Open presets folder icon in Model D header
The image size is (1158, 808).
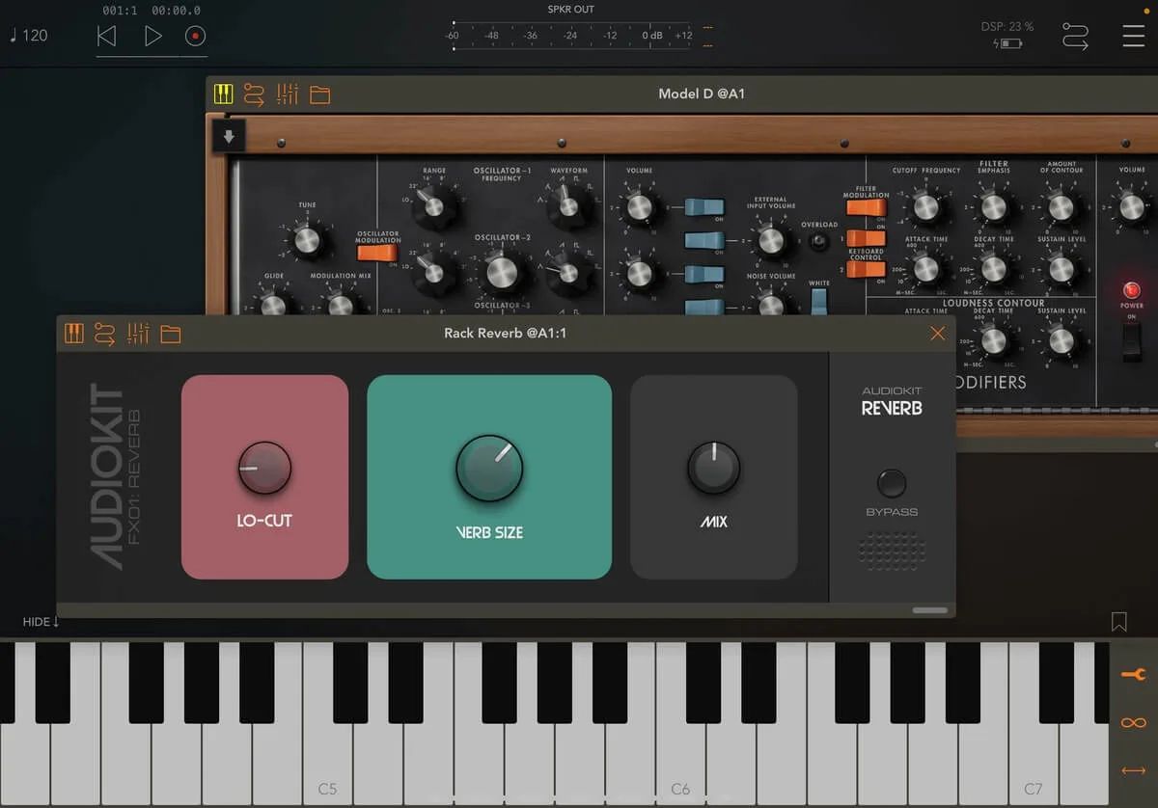pyautogui.click(x=319, y=94)
